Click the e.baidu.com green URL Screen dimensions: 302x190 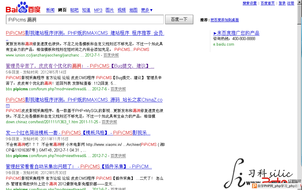coord(224,44)
